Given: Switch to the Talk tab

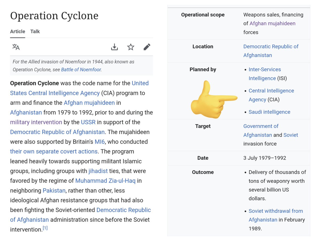Looking at the screenshot, I should click(35, 31).
